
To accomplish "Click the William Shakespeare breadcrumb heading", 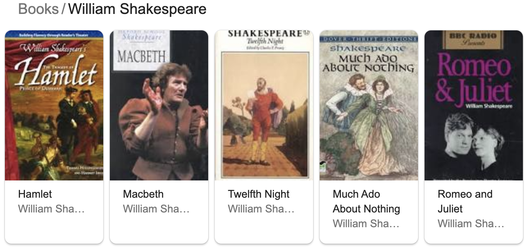I will (137, 9).
